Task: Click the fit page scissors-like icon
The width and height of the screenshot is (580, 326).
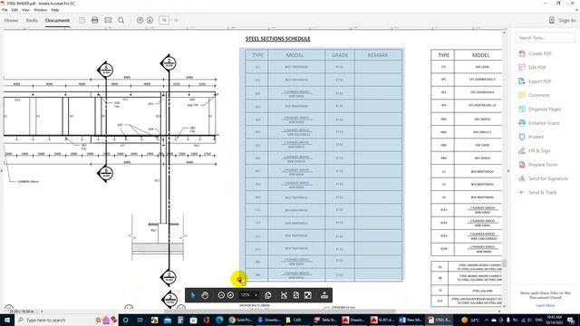Action: pos(284,295)
